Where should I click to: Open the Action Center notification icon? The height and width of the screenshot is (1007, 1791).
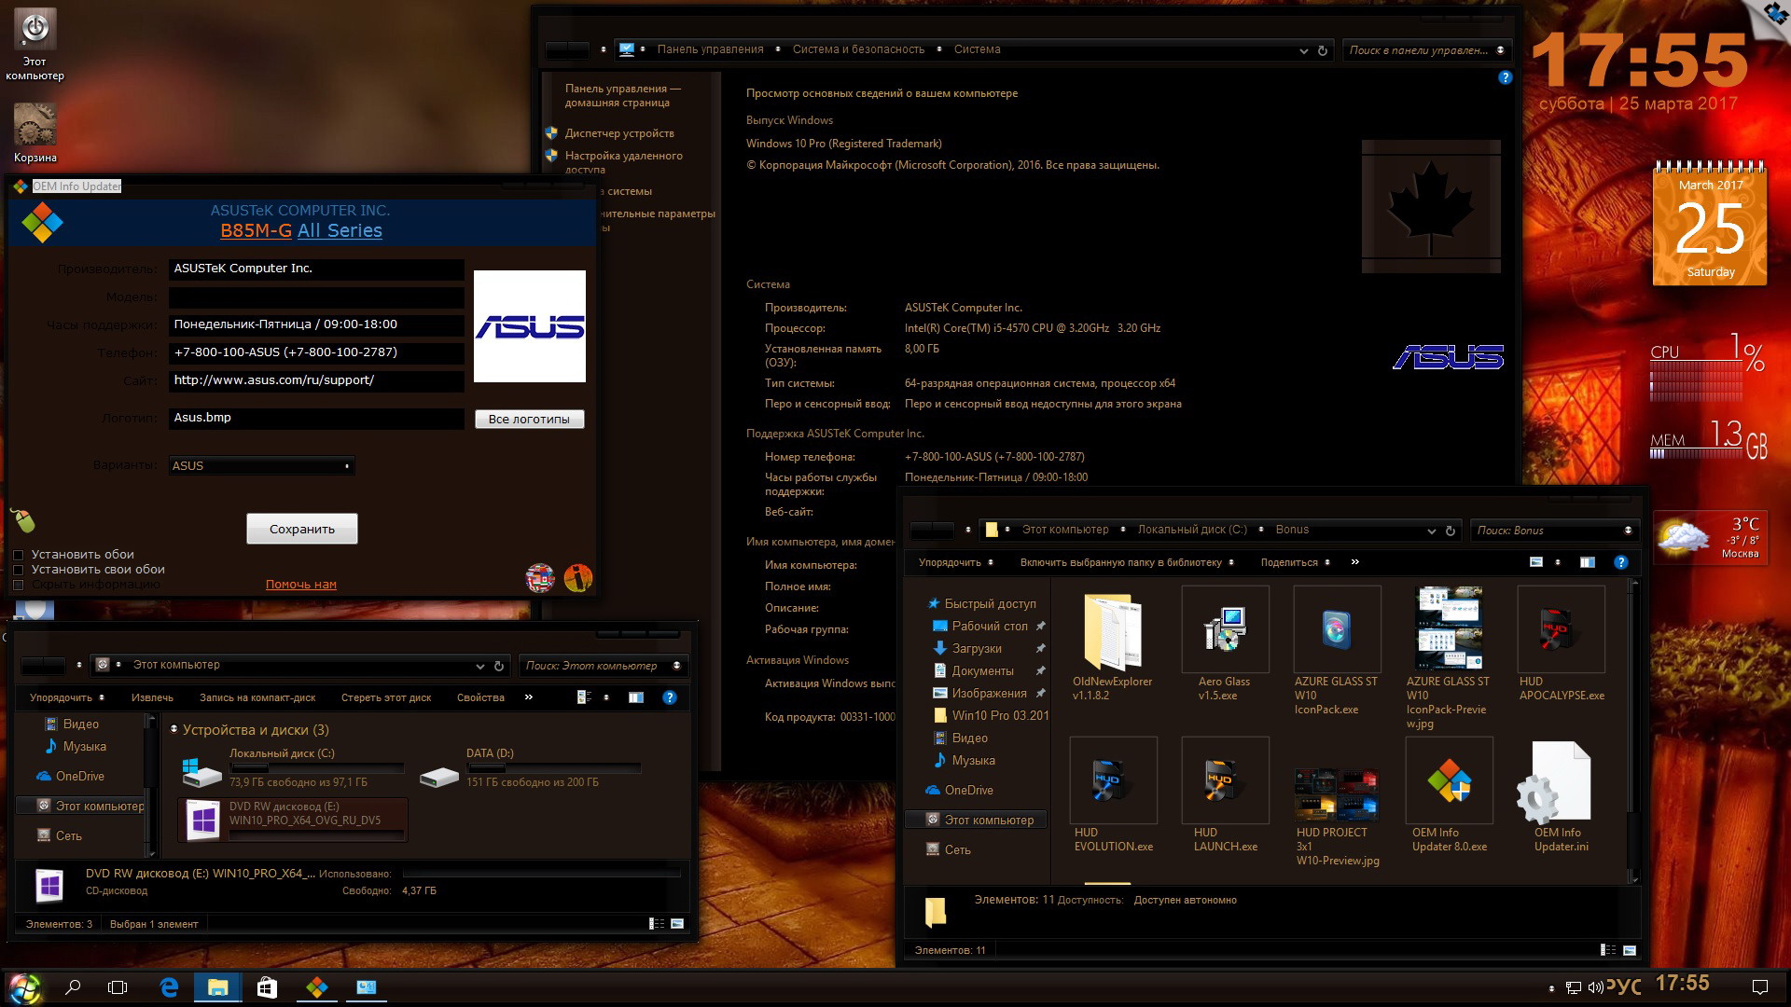coord(1760,987)
